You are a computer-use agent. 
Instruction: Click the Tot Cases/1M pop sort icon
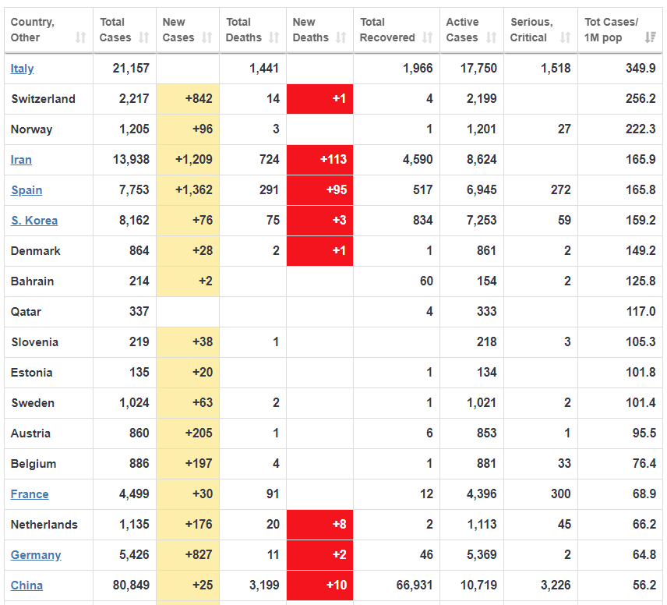point(650,37)
